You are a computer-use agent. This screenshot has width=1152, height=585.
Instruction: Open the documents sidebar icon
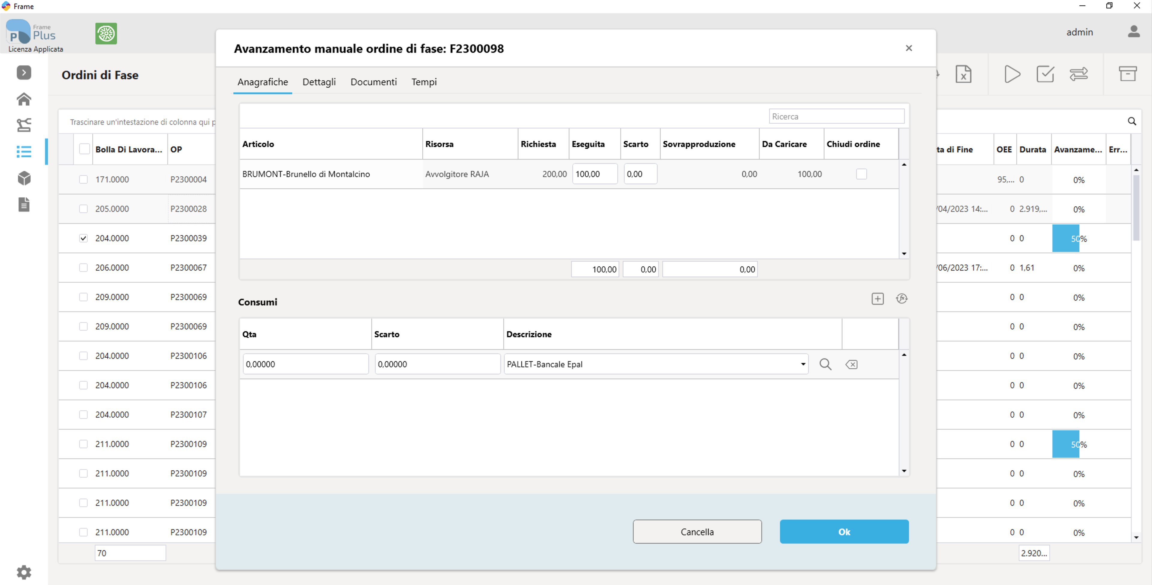pos(24,204)
